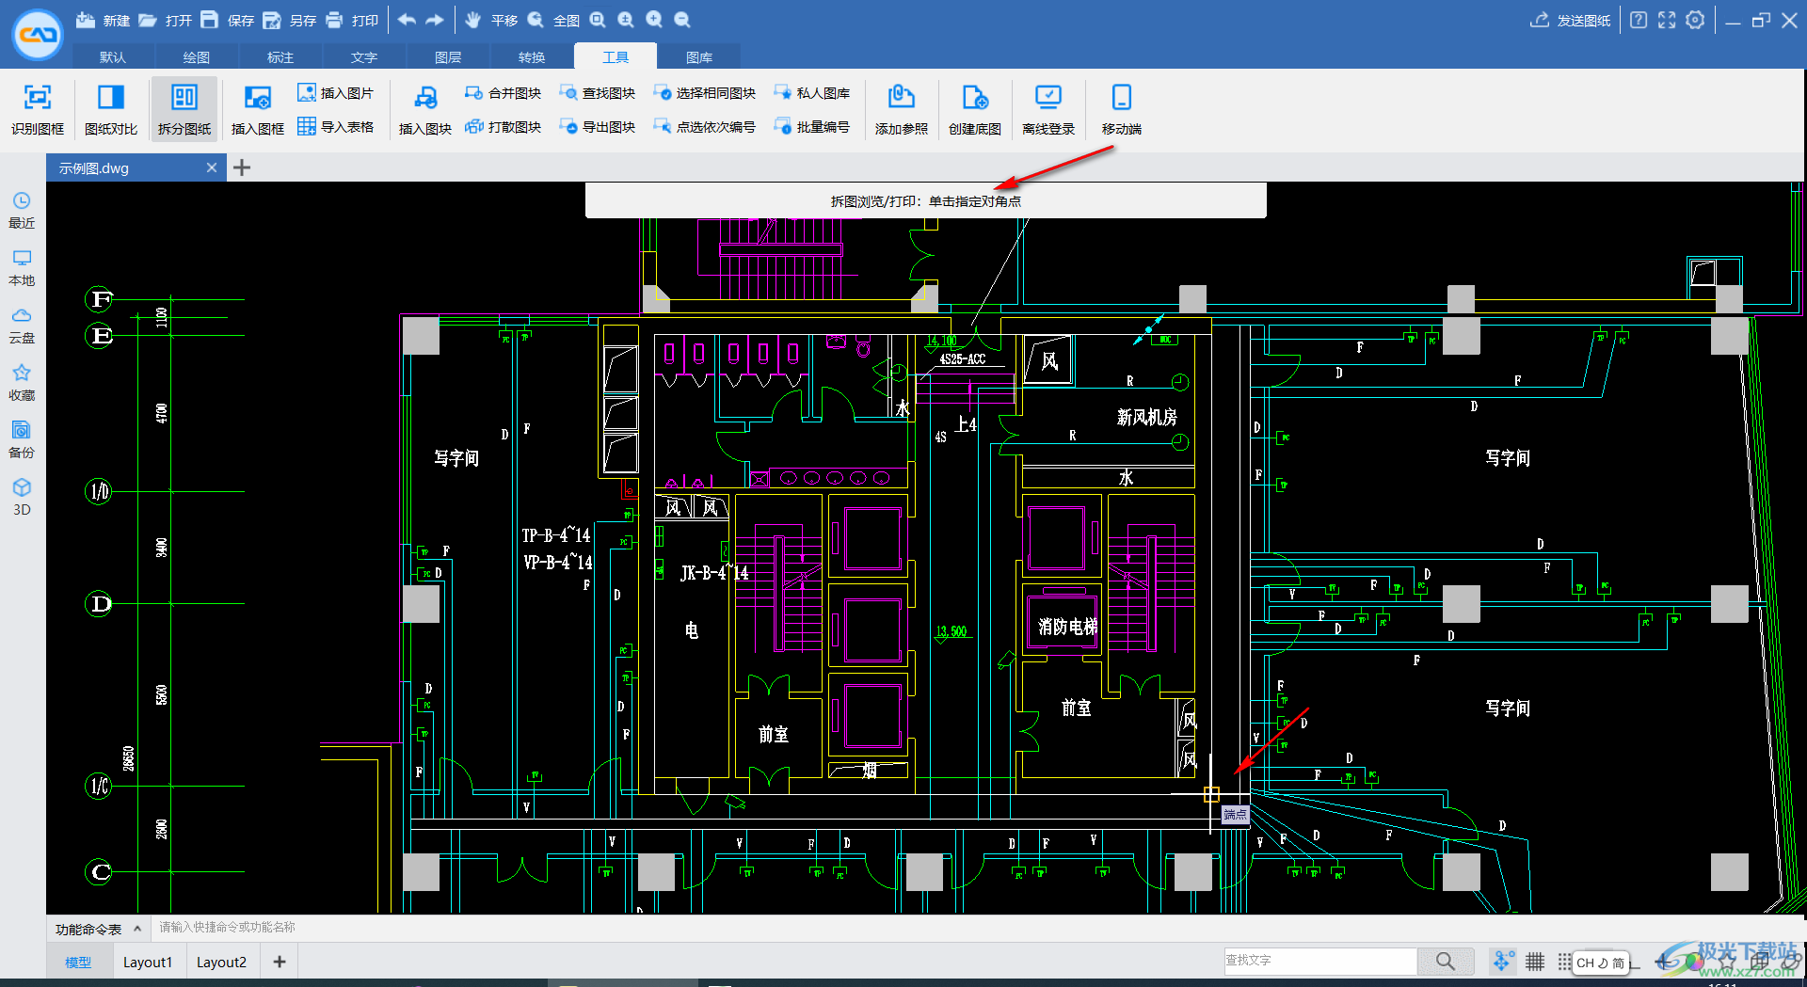The image size is (1807, 987).
Task: Switch to the 图层 ribbon tab
Action: pos(448,57)
